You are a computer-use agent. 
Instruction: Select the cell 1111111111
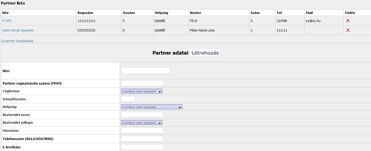point(99,21)
